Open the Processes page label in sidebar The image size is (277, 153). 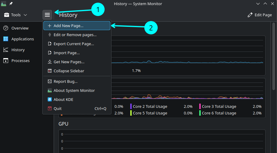20,61
